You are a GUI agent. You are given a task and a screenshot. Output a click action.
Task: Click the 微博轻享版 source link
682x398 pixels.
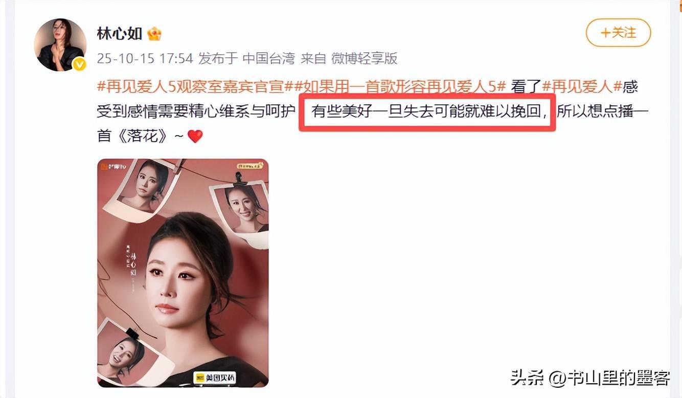364,58
